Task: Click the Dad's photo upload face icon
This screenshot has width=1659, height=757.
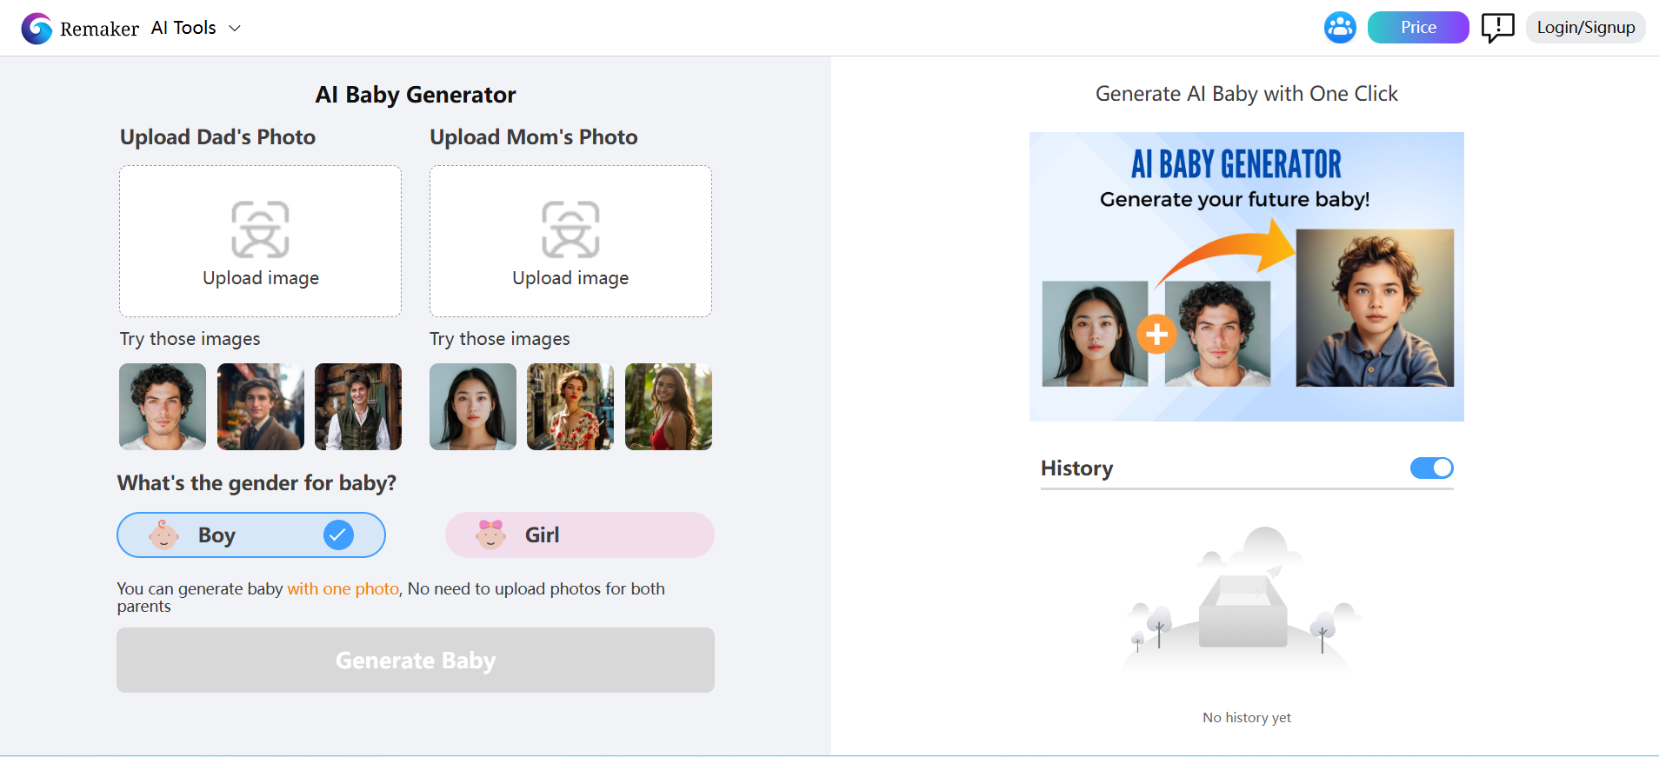Action: [260, 229]
